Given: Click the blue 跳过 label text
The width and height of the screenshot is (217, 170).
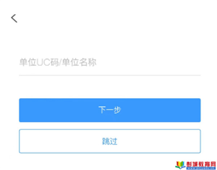Looking at the screenshot, I should pos(110,141).
